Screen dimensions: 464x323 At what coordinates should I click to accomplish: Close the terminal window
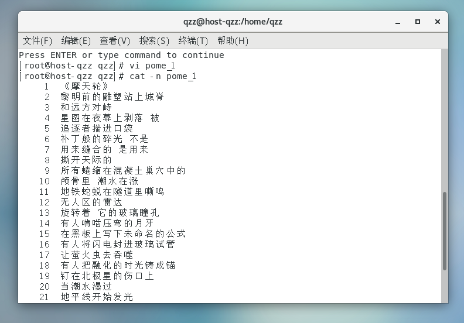(438, 22)
